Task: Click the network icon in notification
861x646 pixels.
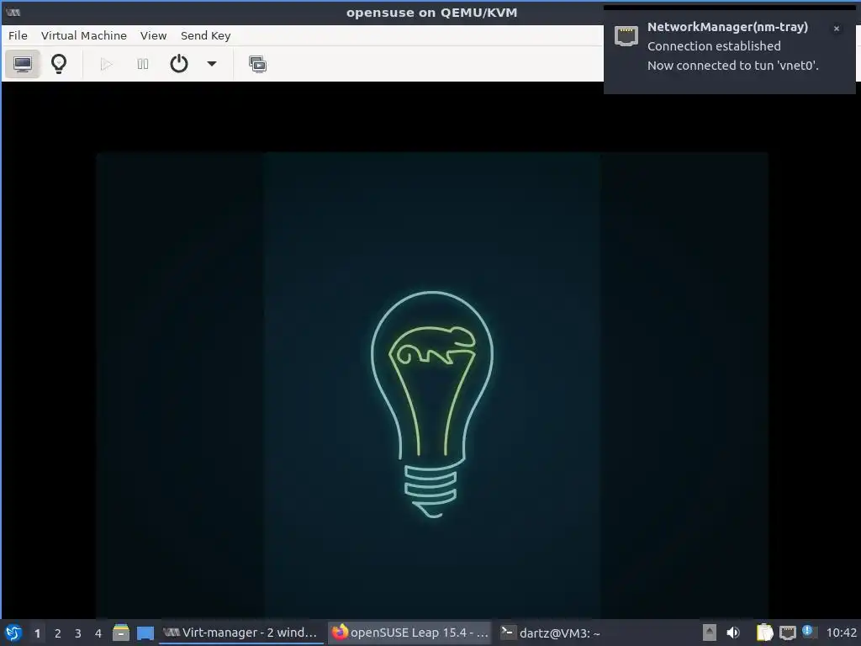Action: pyautogui.click(x=626, y=36)
